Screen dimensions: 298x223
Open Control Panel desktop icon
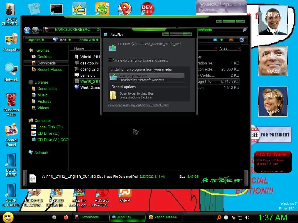[x=11, y=135]
